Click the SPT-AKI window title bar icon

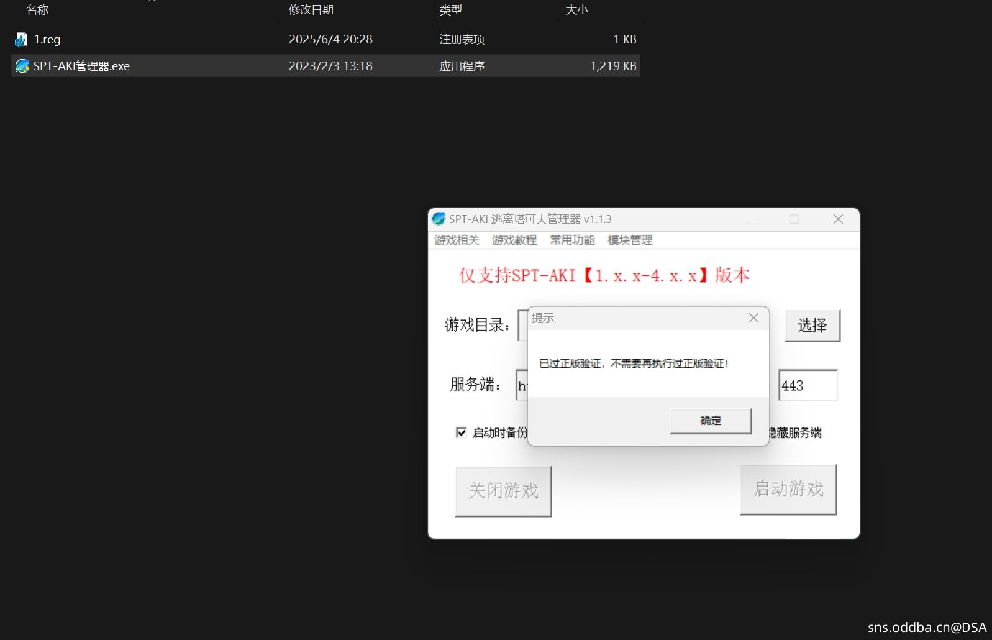tap(439, 219)
